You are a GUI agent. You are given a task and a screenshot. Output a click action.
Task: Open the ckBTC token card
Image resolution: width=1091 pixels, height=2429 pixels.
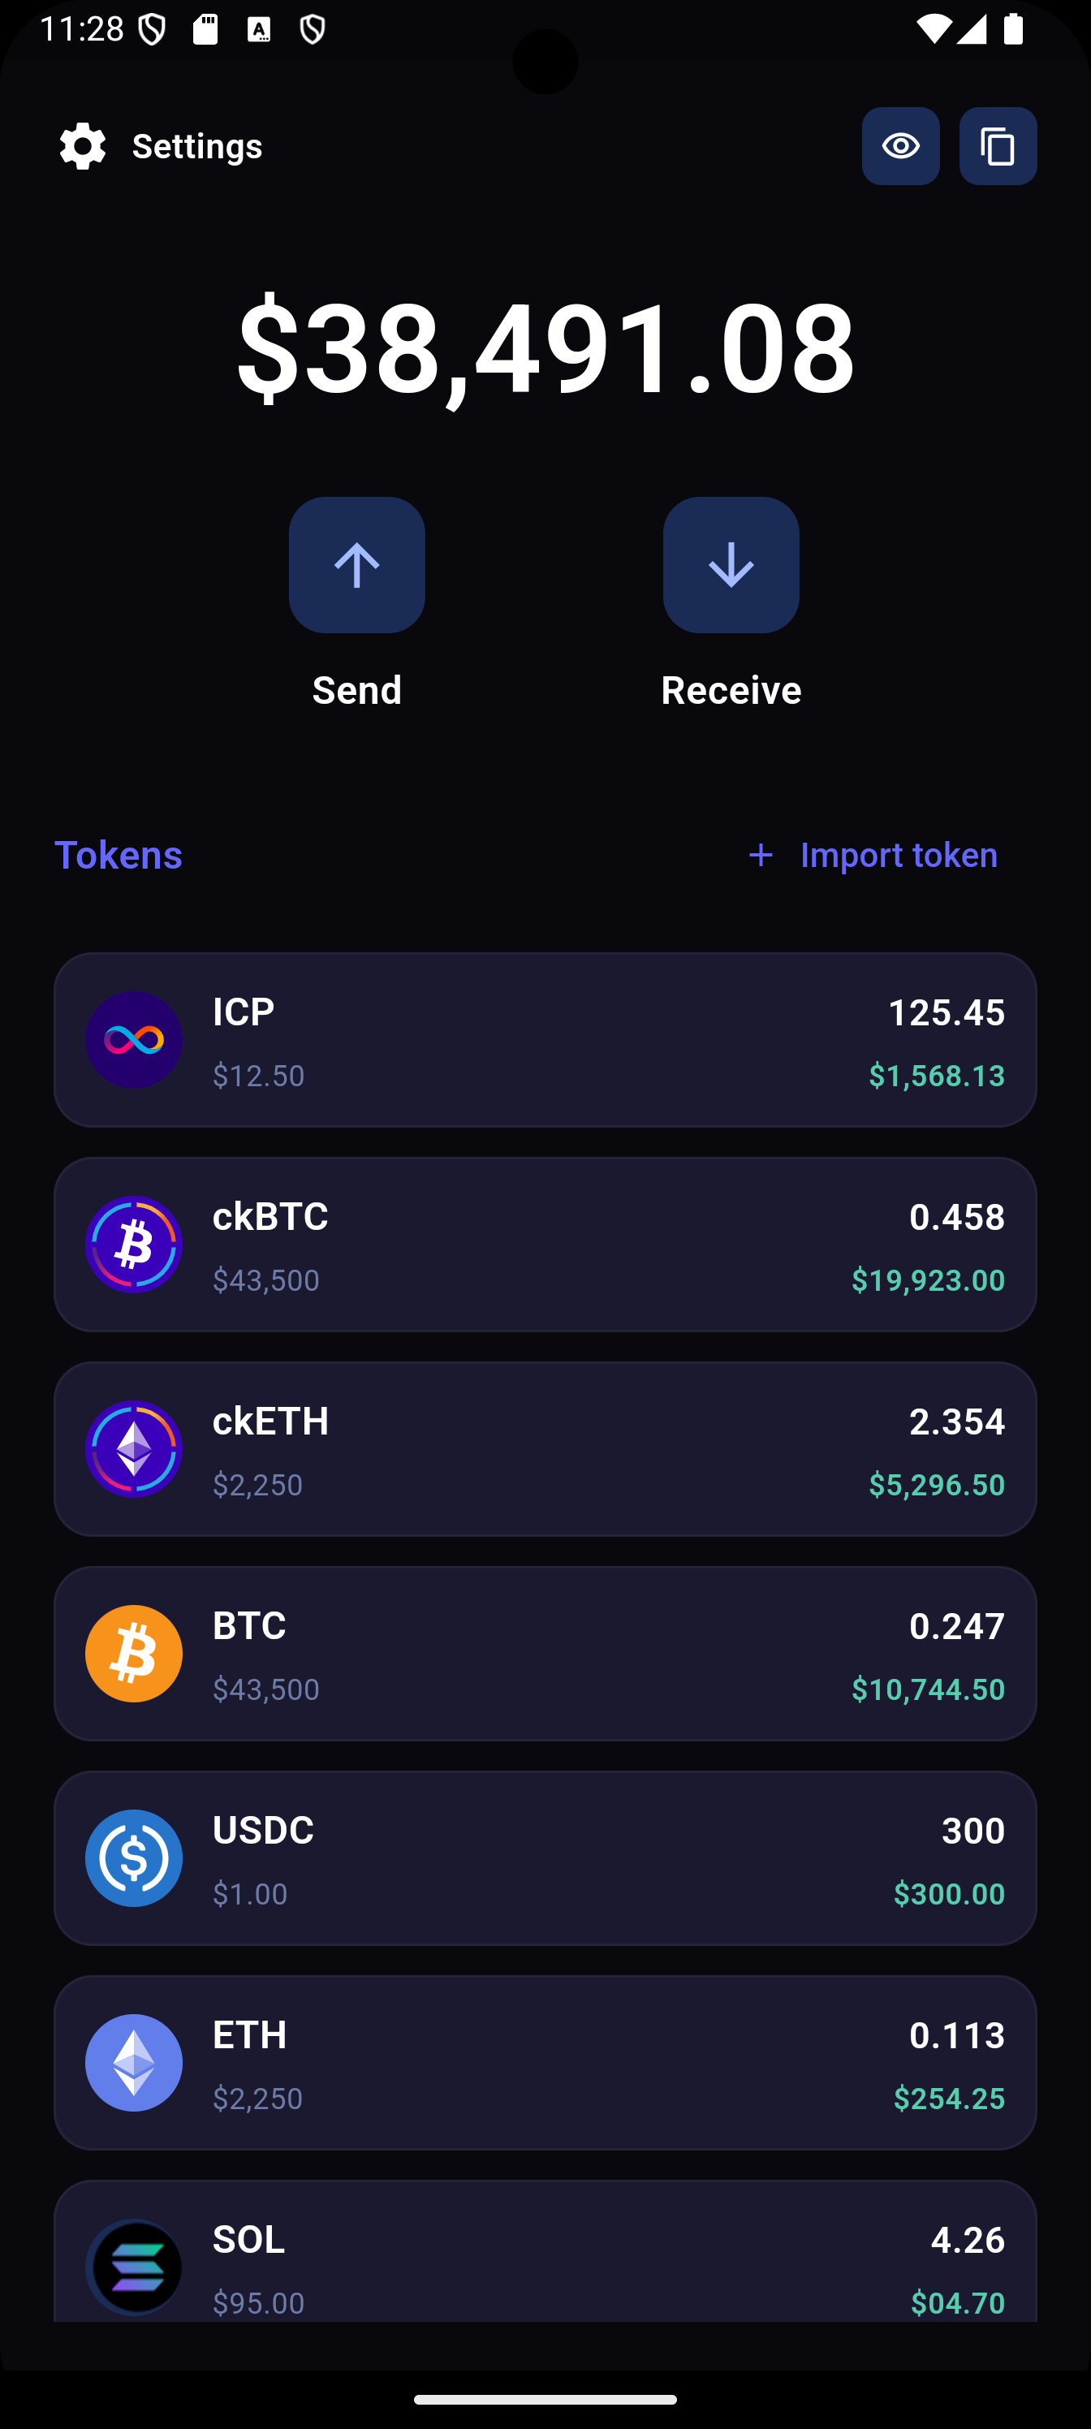(545, 1245)
